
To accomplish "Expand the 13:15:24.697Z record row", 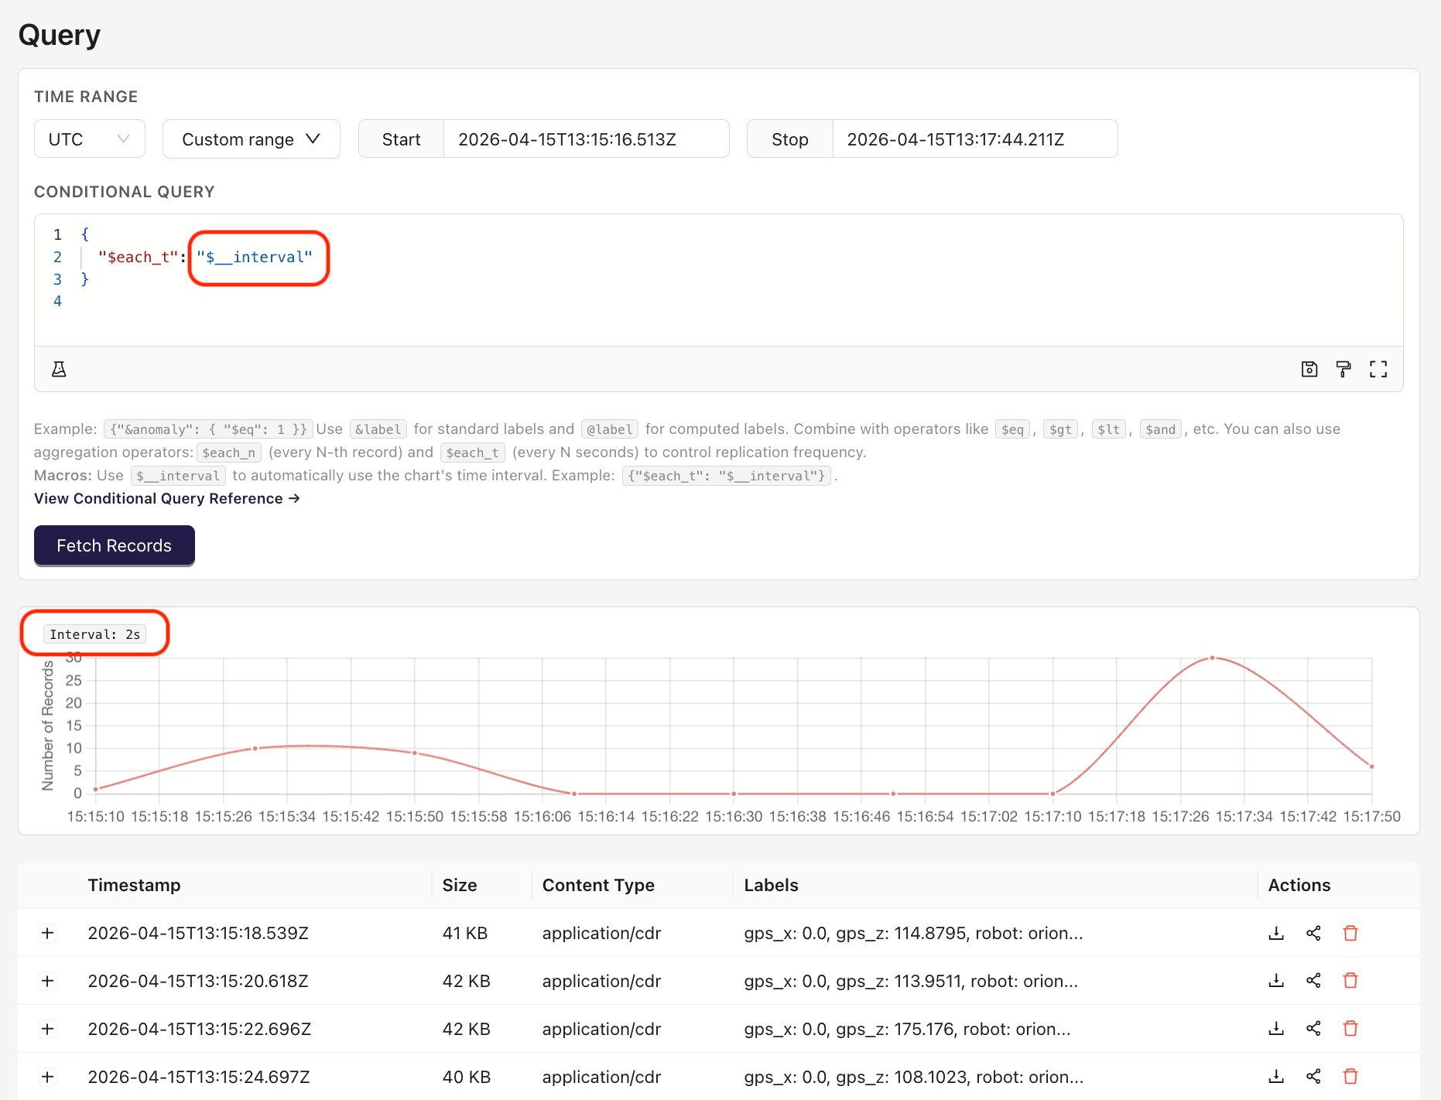I will 47,1076.
